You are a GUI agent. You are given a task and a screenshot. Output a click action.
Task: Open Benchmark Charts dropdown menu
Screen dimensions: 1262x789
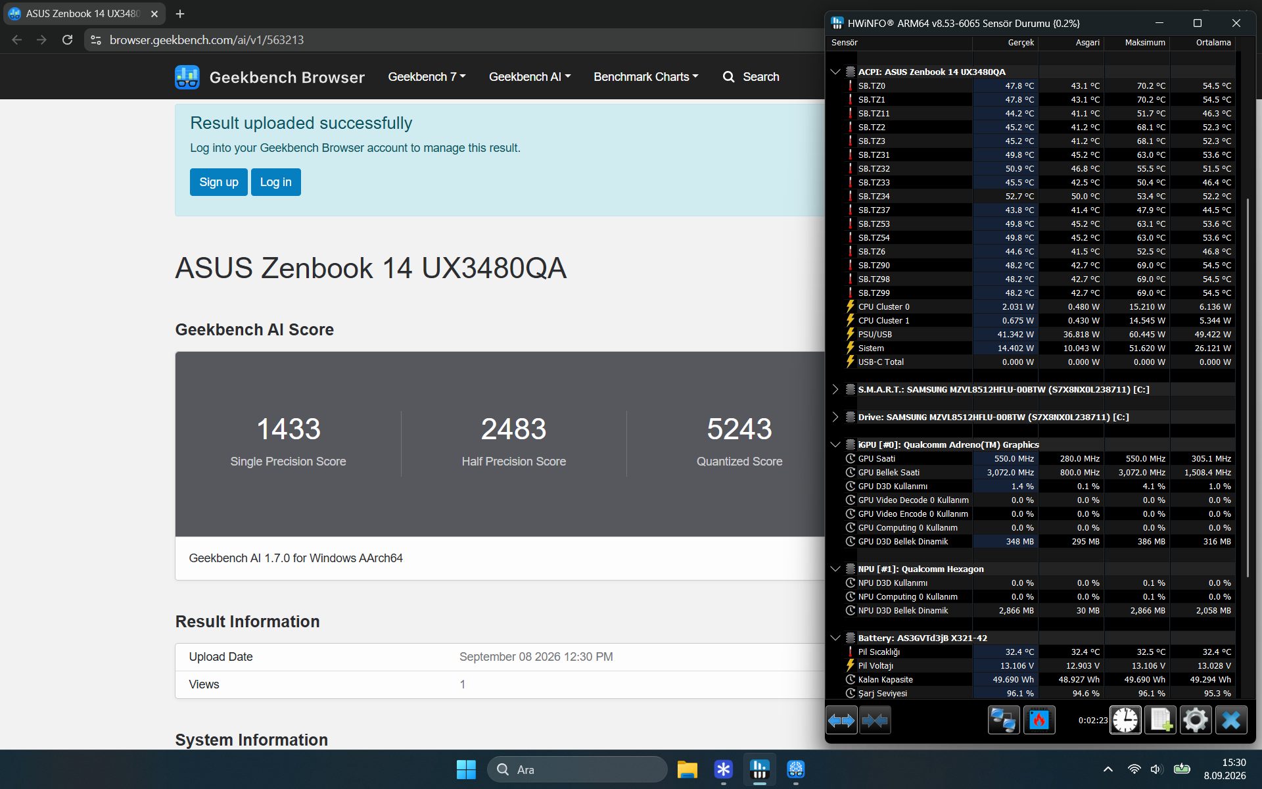pyautogui.click(x=646, y=77)
